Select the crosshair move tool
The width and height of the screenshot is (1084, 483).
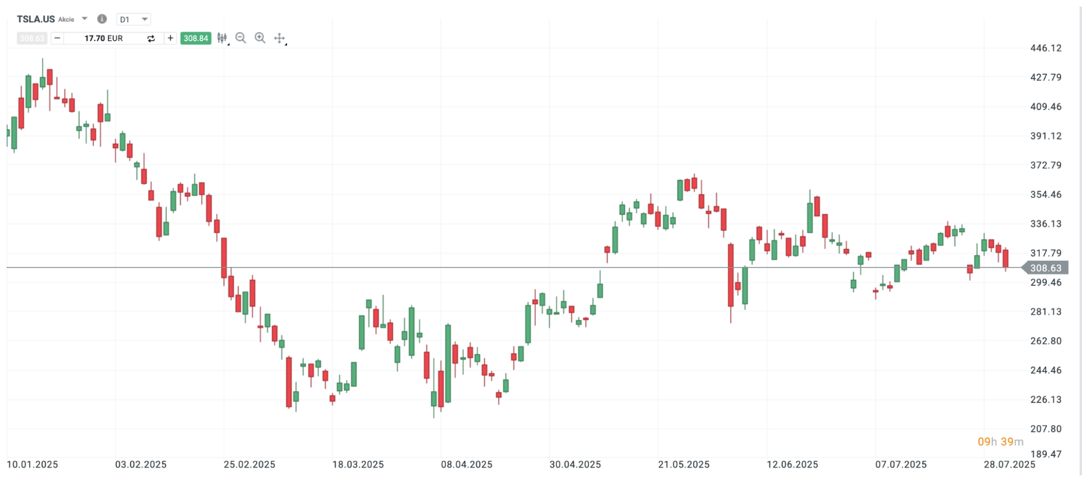(279, 38)
